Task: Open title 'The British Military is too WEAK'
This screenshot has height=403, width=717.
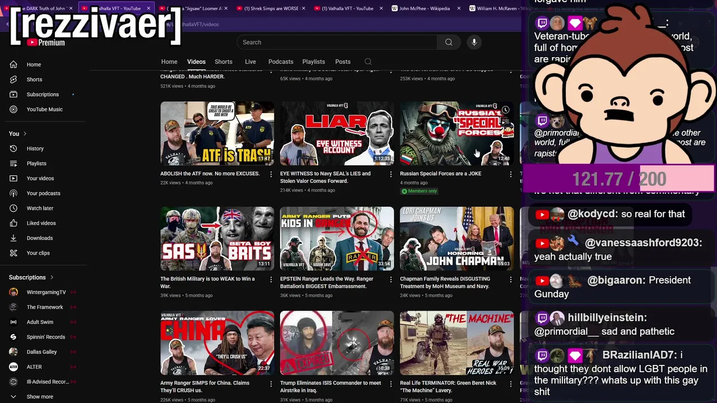Action: [207, 282]
